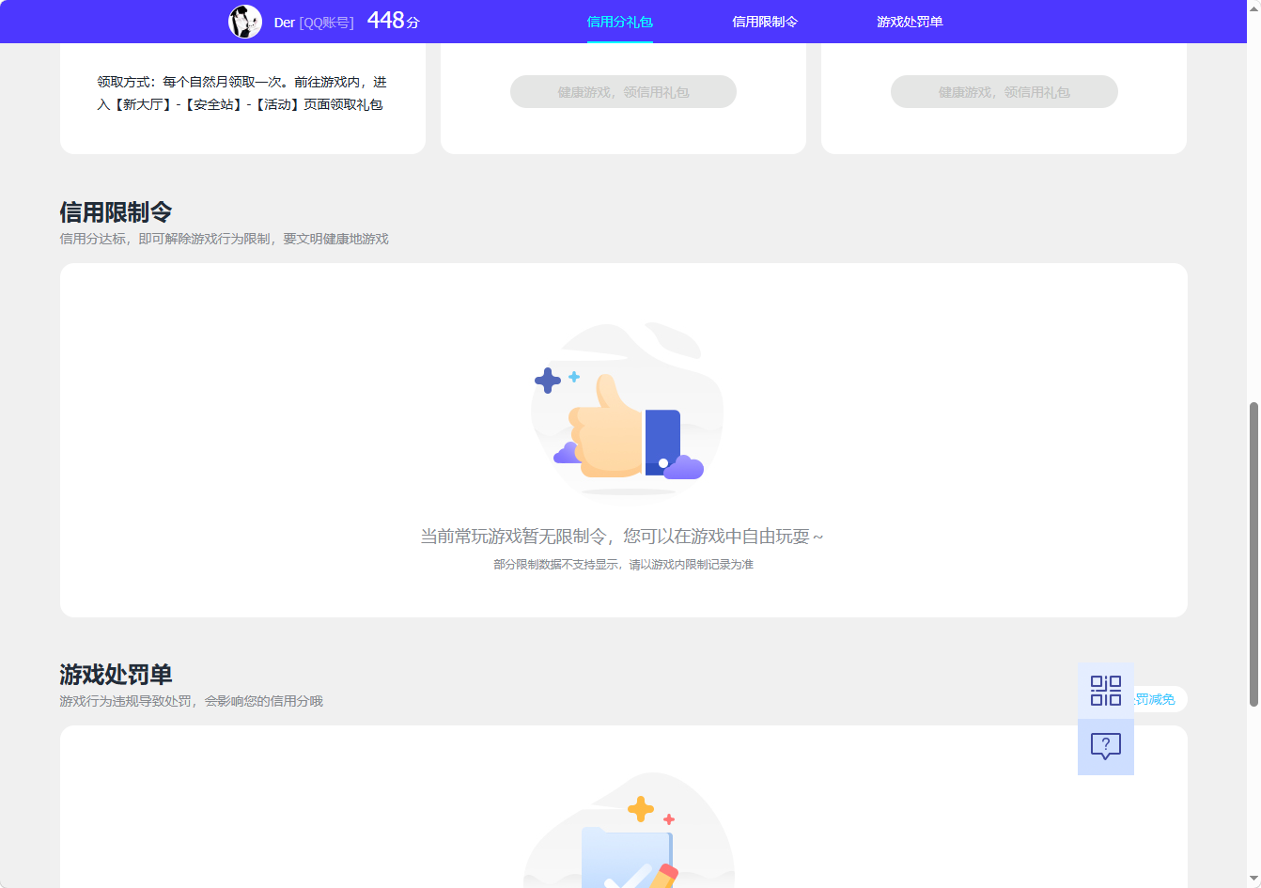This screenshot has width=1261, height=888.
Task: Click the 448分 credit score in the header
Action: [x=393, y=21]
